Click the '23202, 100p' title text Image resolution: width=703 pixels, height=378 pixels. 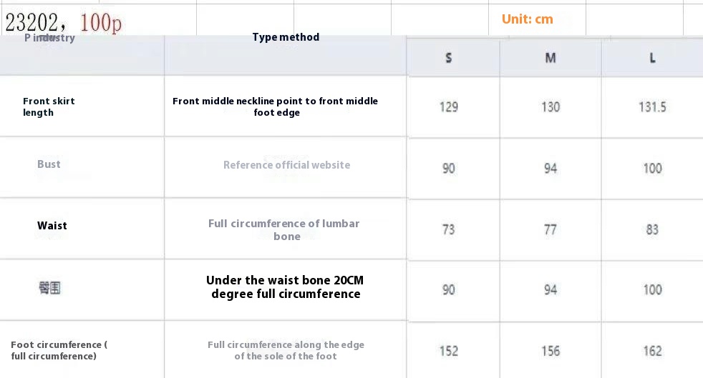pyautogui.click(x=63, y=22)
